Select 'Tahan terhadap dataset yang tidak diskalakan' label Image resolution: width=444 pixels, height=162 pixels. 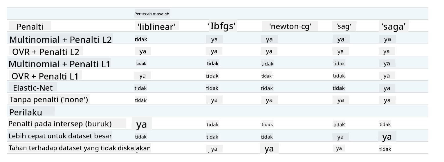80,148
